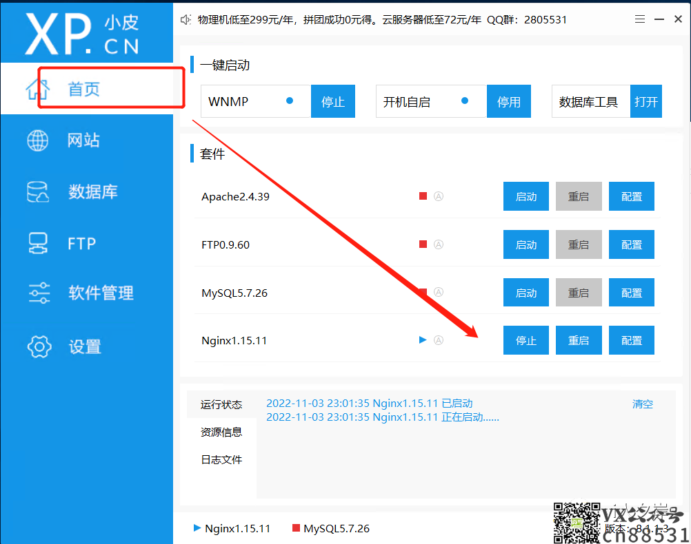Open the 数据库 database sidebar item
The width and height of the screenshot is (691, 544).
pos(86,192)
